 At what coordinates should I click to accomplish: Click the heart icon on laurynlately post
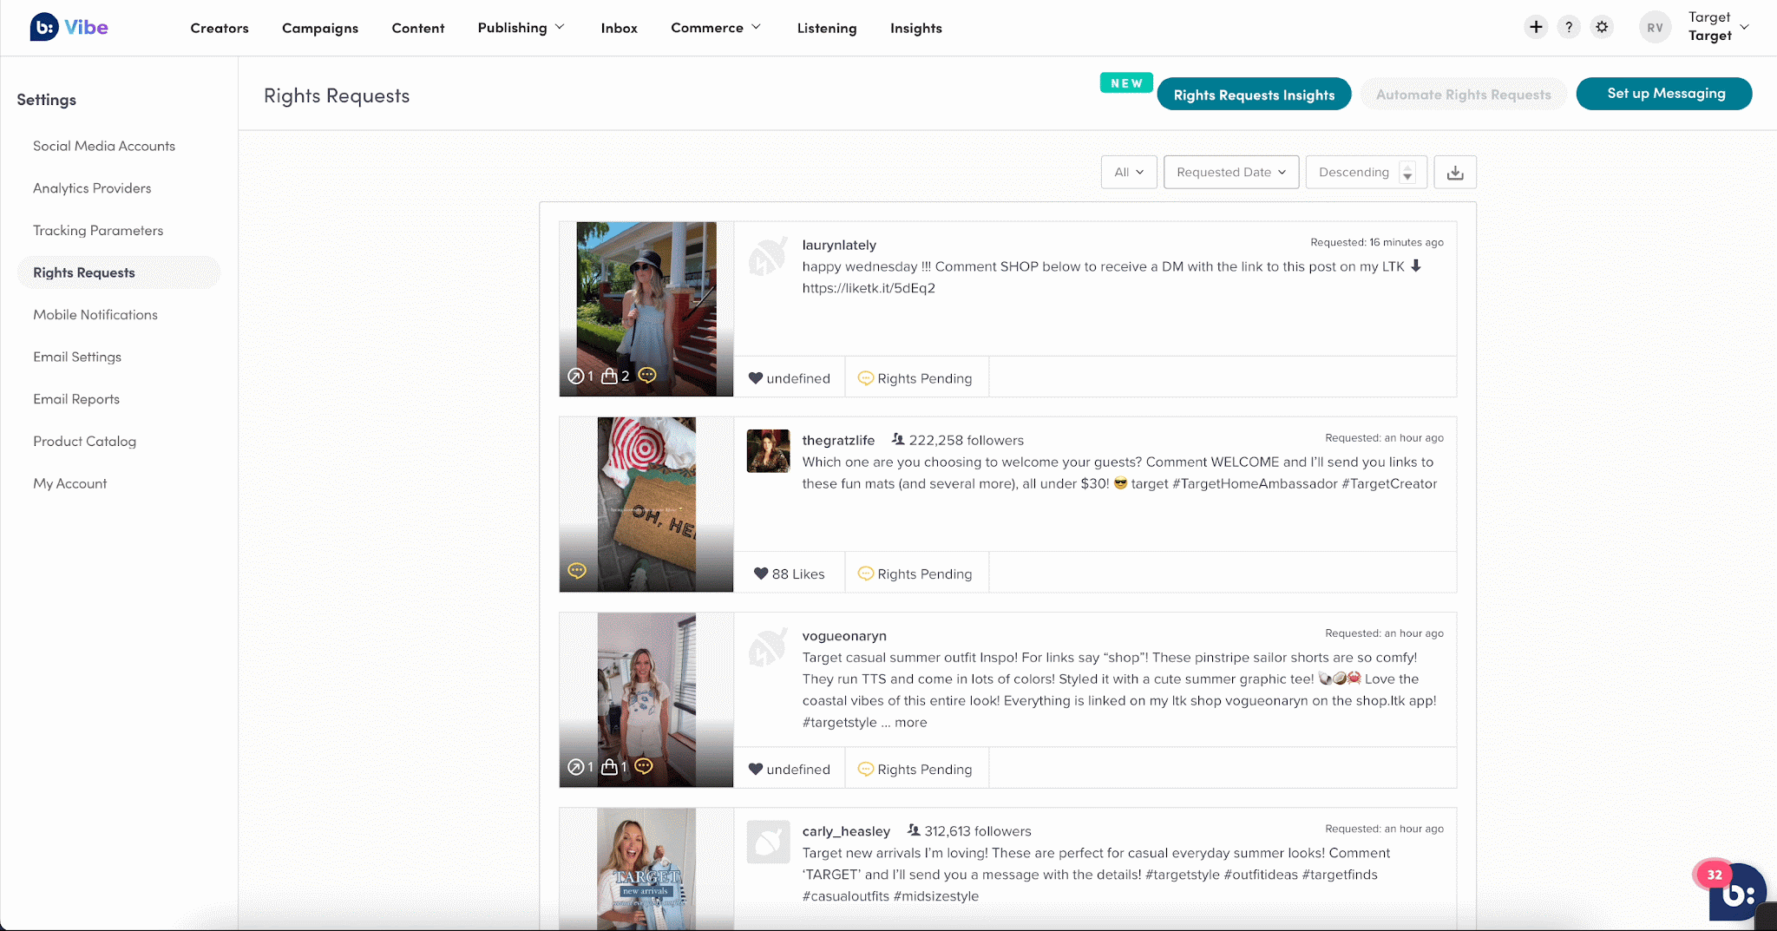(x=756, y=378)
